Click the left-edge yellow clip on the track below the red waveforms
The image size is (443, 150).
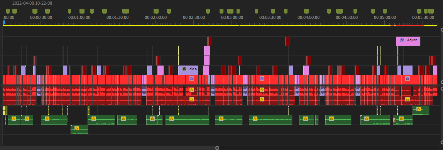tap(4, 110)
